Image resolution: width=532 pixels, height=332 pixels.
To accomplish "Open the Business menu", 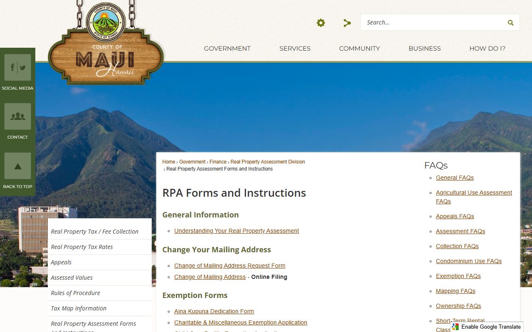I will pyautogui.click(x=425, y=49).
